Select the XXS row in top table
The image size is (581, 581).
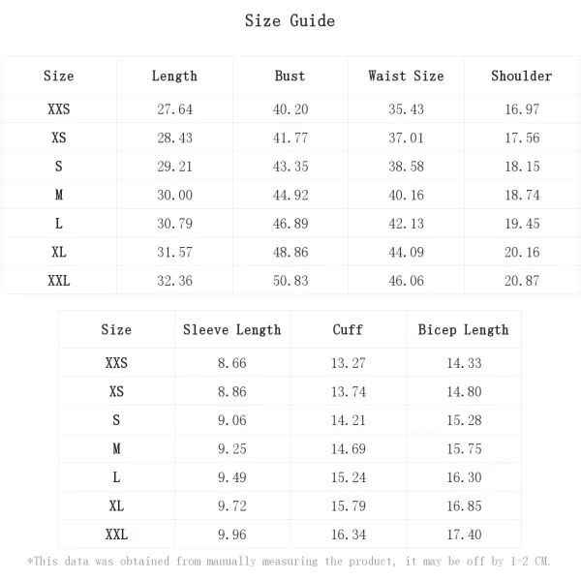click(290, 108)
